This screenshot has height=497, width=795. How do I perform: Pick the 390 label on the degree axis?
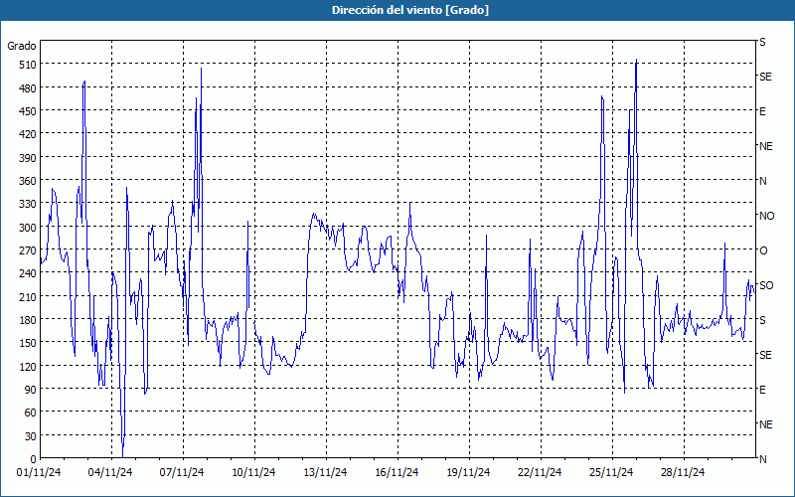(28, 158)
